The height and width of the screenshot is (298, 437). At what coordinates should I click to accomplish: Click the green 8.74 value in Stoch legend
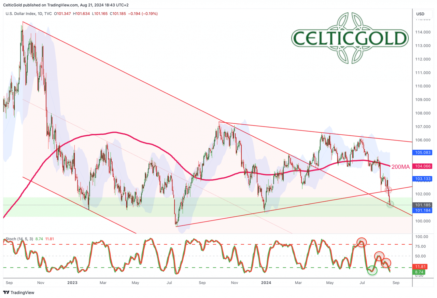coord(40,239)
